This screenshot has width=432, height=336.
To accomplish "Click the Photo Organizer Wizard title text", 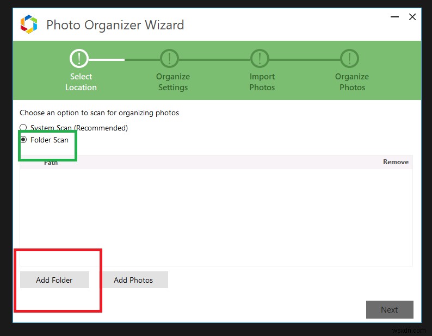I will point(115,25).
